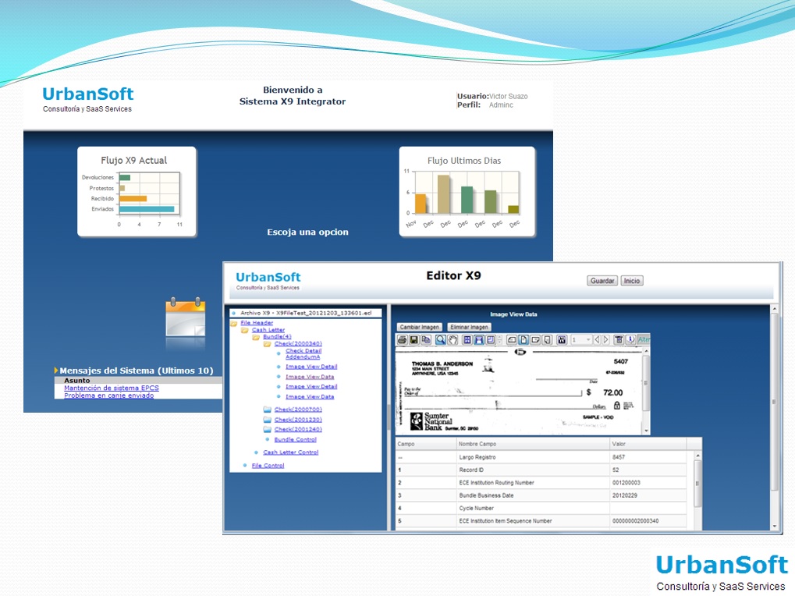This screenshot has width=795, height=596.
Task: Click the Copy icon in the image viewer
Action: [425, 341]
